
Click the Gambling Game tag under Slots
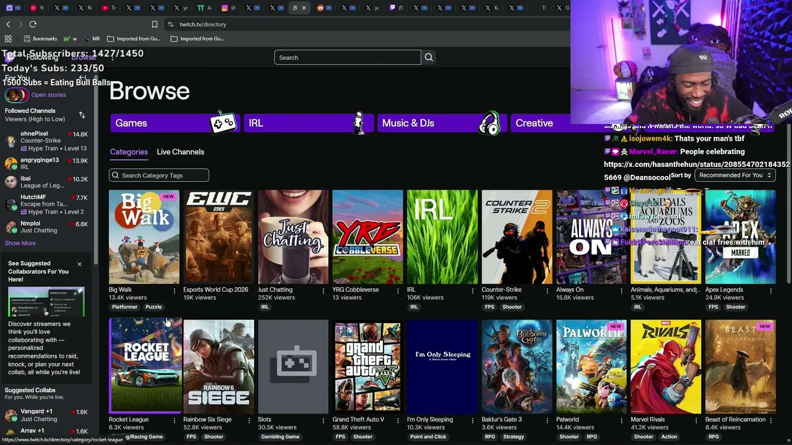pyautogui.click(x=280, y=437)
